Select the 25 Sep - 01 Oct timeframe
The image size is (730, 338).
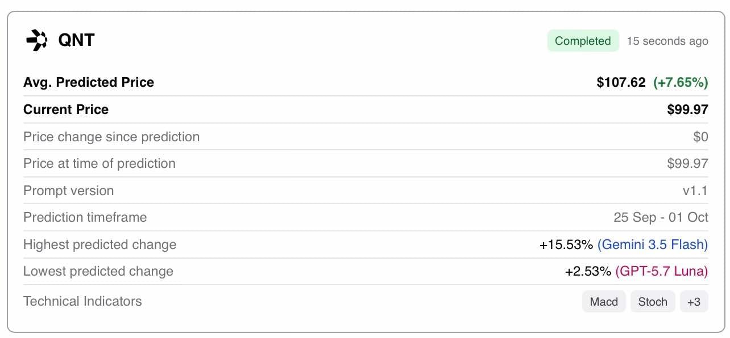click(661, 217)
